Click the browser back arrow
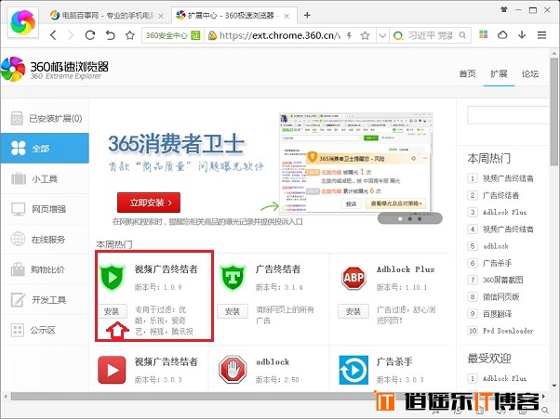 53,35
